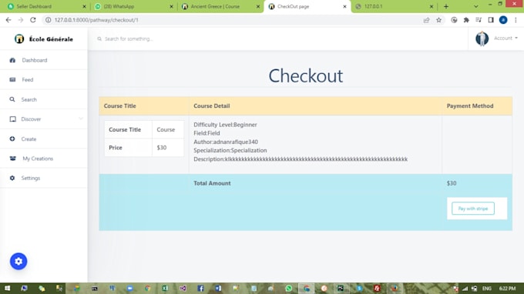Open WhatsApp from the taskbar

click(x=289, y=289)
